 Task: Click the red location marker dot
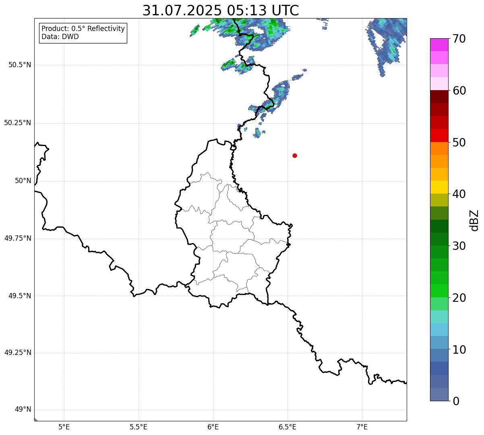[x=295, y=155]
